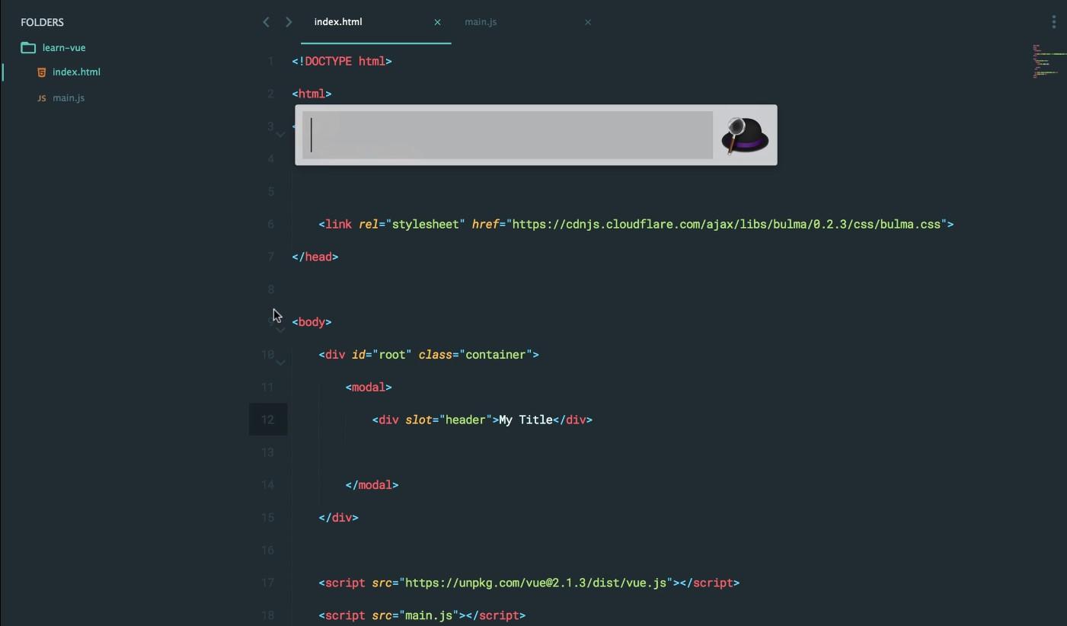Click the bulma.css cloudflare URL
The image size is (1067, 626).
tap(727, 224)
